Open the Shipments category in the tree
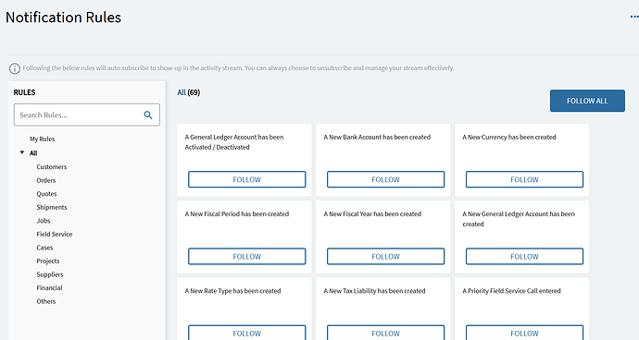 point(52,207)
